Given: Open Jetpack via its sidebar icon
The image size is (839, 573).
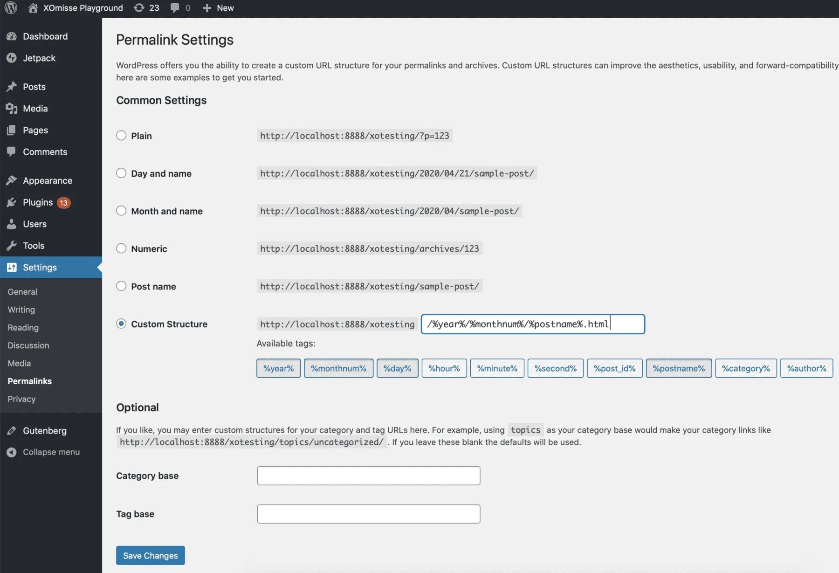Looking at the screenshot, I should (12, 58).
